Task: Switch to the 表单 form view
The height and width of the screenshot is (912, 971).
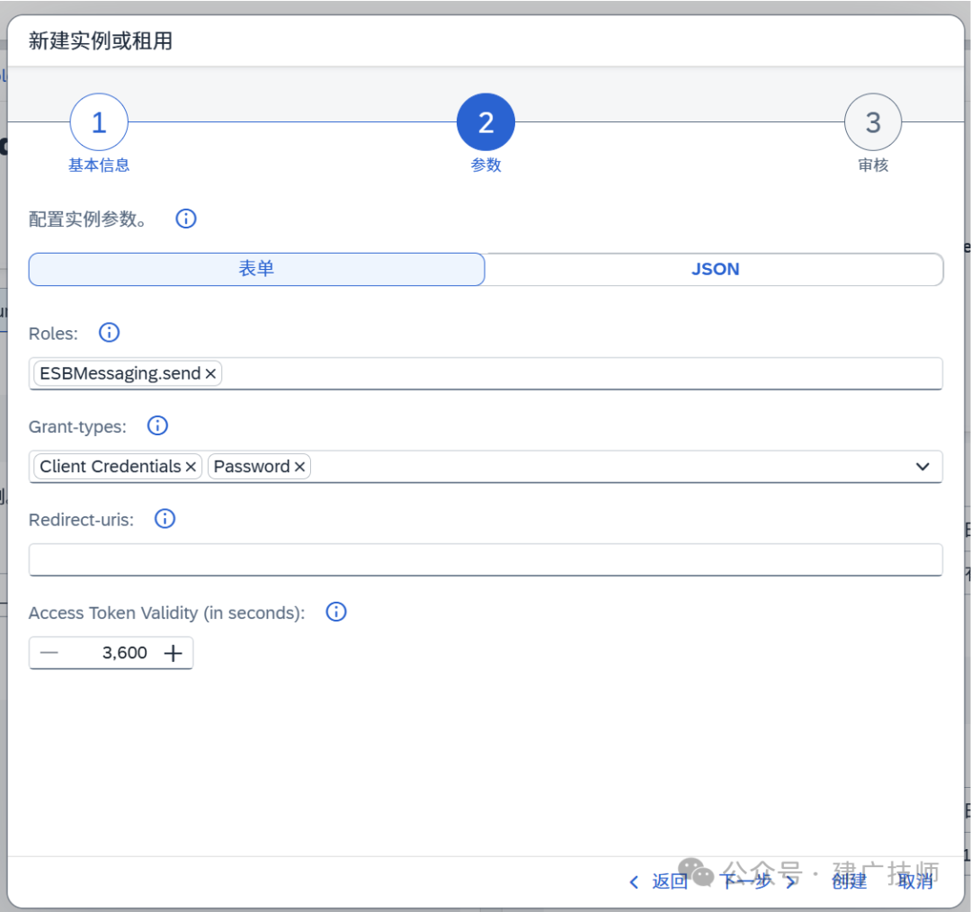Action: pos(256,269)
